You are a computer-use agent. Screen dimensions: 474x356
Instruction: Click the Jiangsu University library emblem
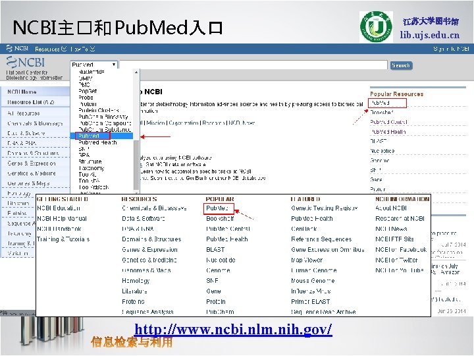376,26
